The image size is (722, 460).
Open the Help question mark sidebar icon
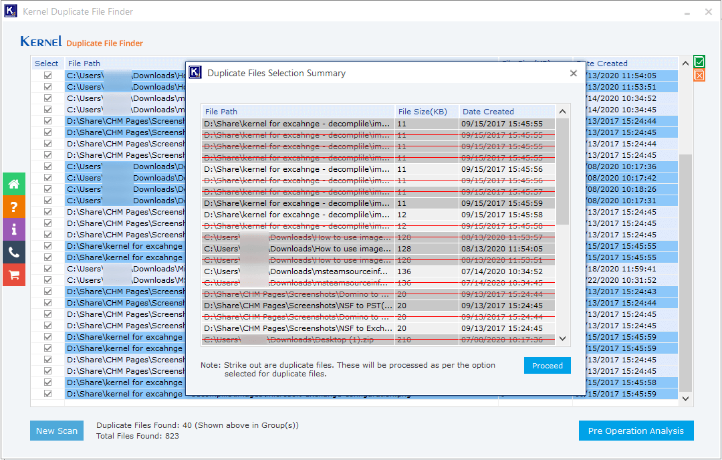[14, 207]
